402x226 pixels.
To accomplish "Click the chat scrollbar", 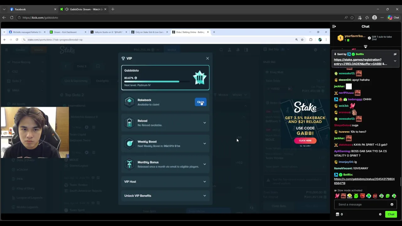I will 400,181.
